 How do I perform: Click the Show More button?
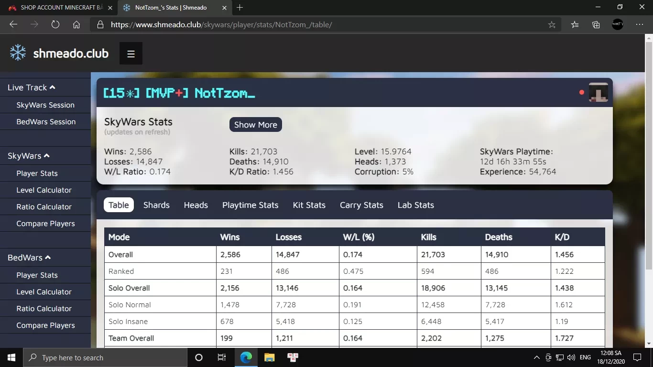255,125
